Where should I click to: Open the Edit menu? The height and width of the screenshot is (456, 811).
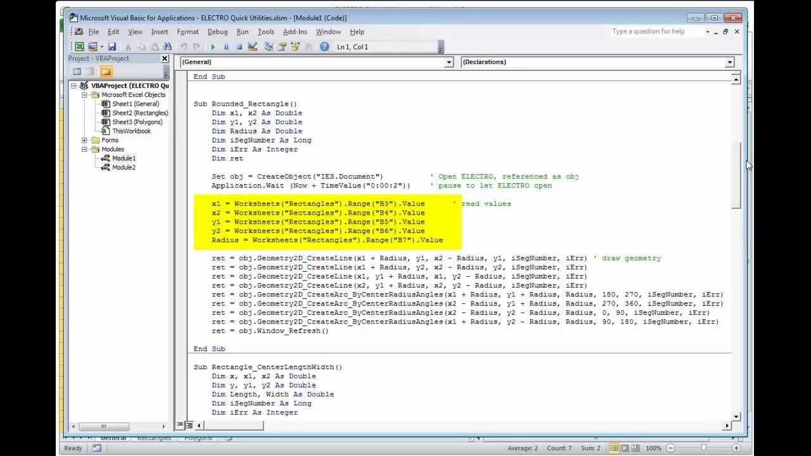(113, 32)
